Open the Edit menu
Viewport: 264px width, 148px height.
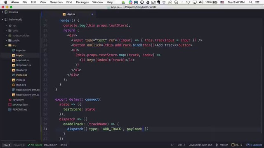point(33,2)
